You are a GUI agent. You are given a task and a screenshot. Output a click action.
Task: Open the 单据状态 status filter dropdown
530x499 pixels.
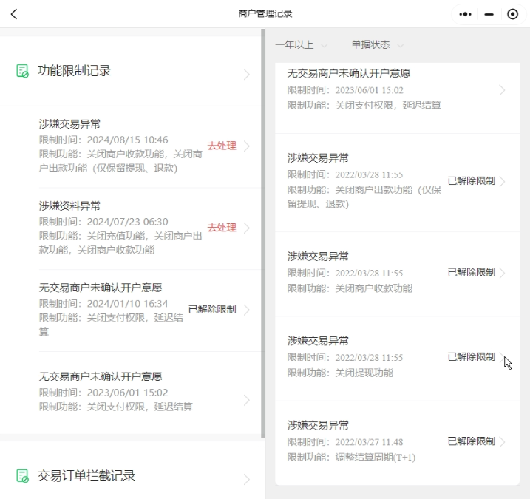[377, 45]
